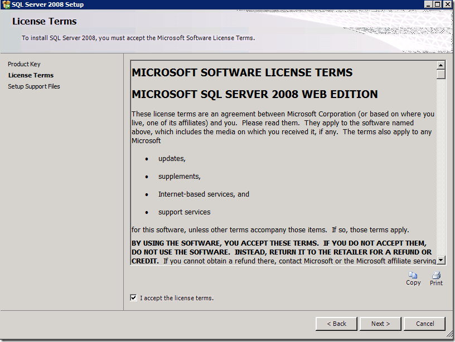455x342 pixels.
Task: Maximize the setup window
Action: tap(438, 4)
